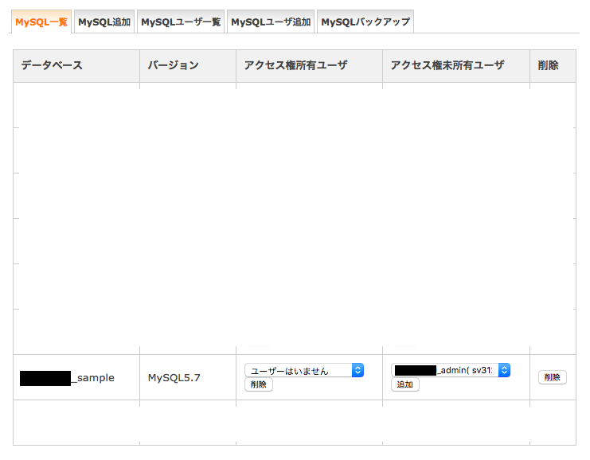Screen dimensions: 590x460
Task: Click the データベース column header
Action: tap(52, 65)
